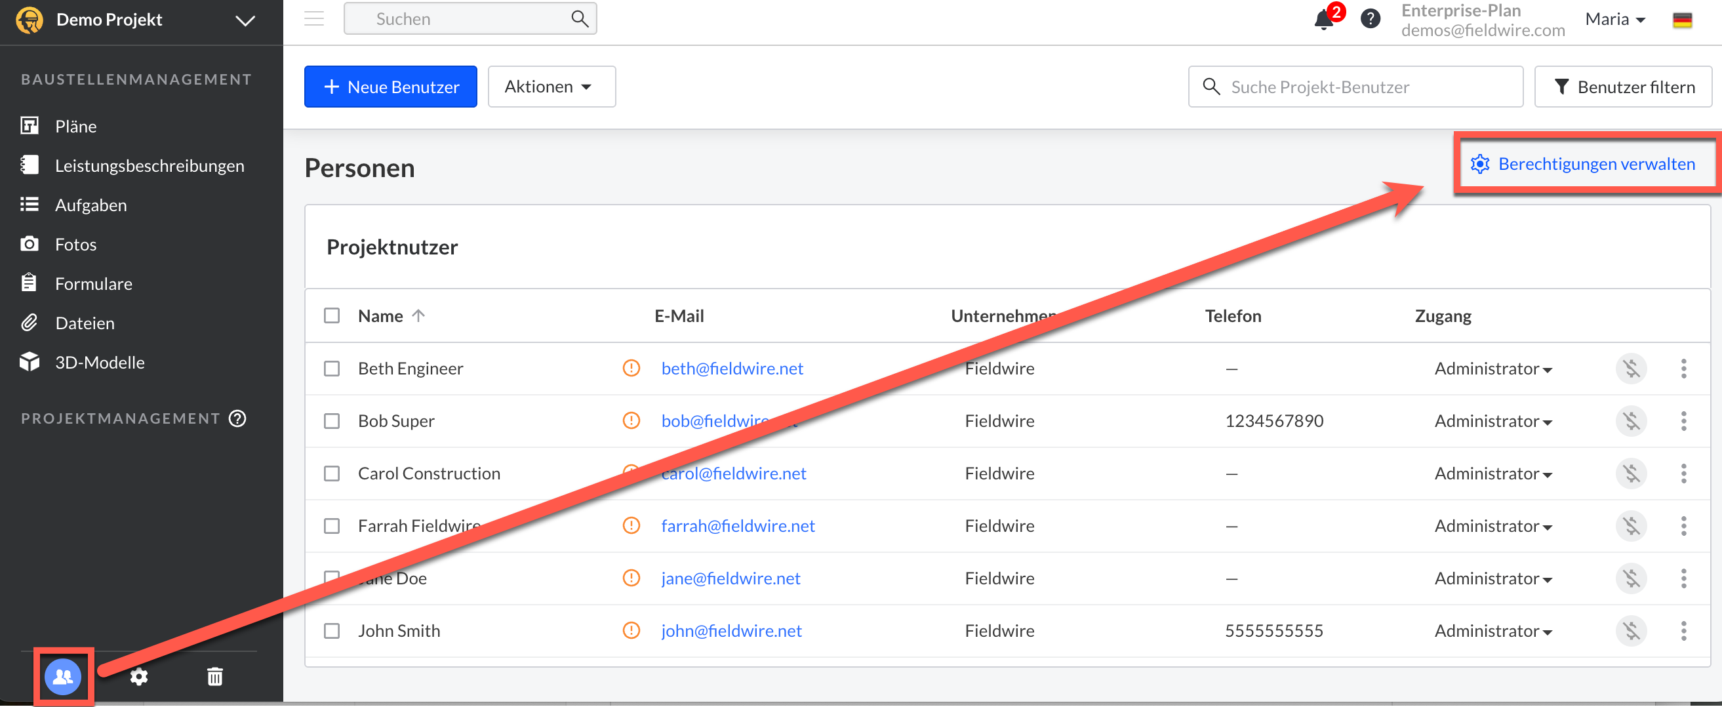The image size is (1722, 707).
Task: Open project settings gear in the sidebar footer
Action: pyautogui.click(x=138, y=677)
